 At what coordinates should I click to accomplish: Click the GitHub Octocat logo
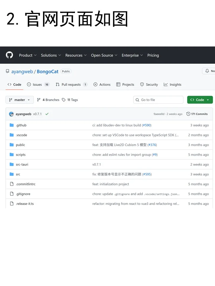9,55
